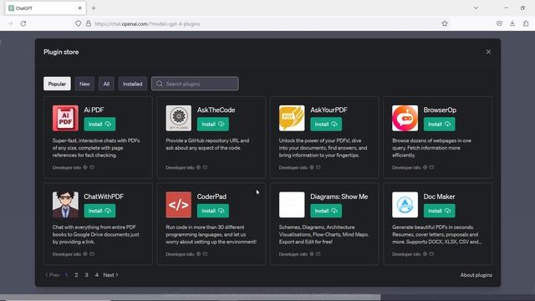Click Next to advance plugin pages

pyautogui.click(x=110, y=275)
